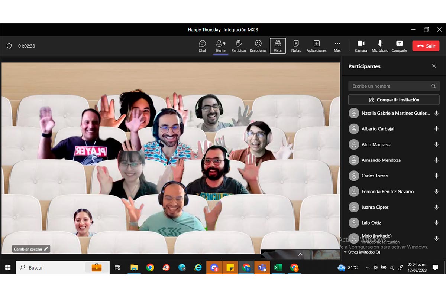Viewport: 446px width, 297px height.
Task: Click the taskbar clock showing 05:04 p. m.
Action: (x=416, y=267)
